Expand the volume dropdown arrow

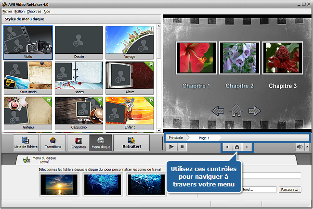point(306,147)
